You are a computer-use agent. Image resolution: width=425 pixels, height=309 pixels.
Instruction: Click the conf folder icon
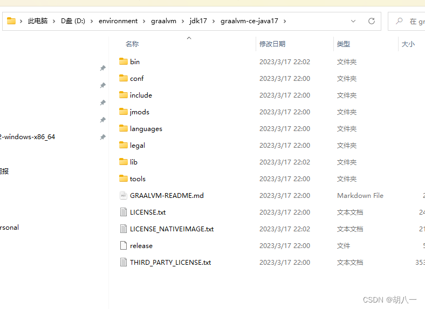[124, 78]
